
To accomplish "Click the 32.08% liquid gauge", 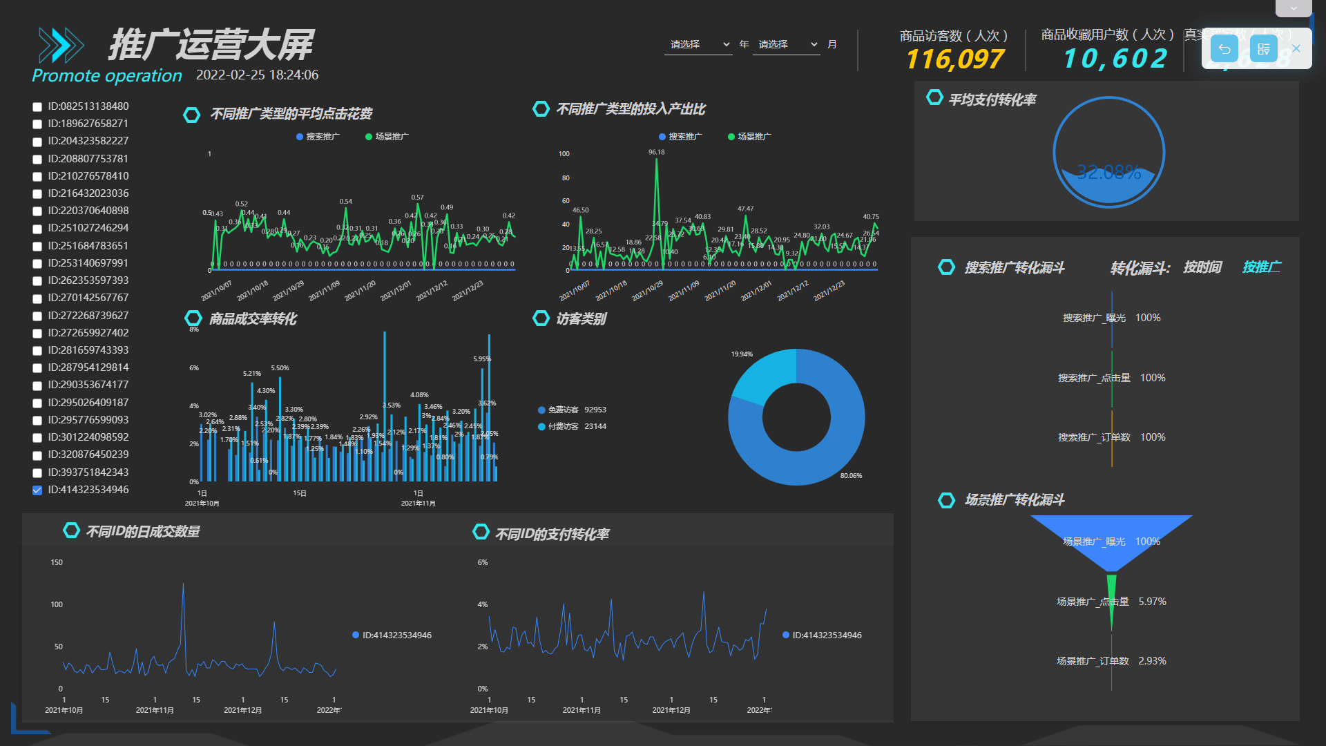I will tap(1109, 152).
